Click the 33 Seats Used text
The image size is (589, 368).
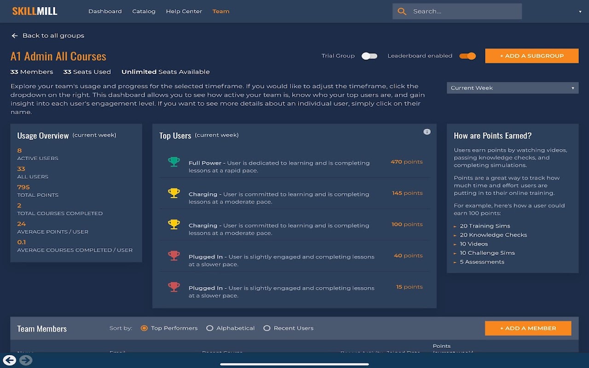click(87, 72)
